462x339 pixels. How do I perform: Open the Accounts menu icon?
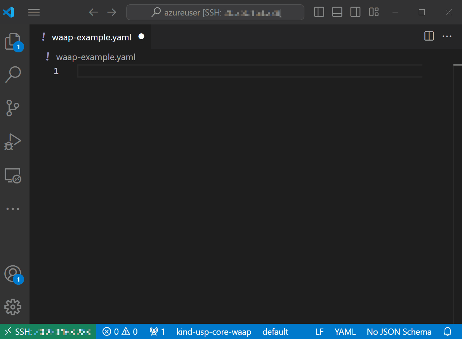(13, 274)
